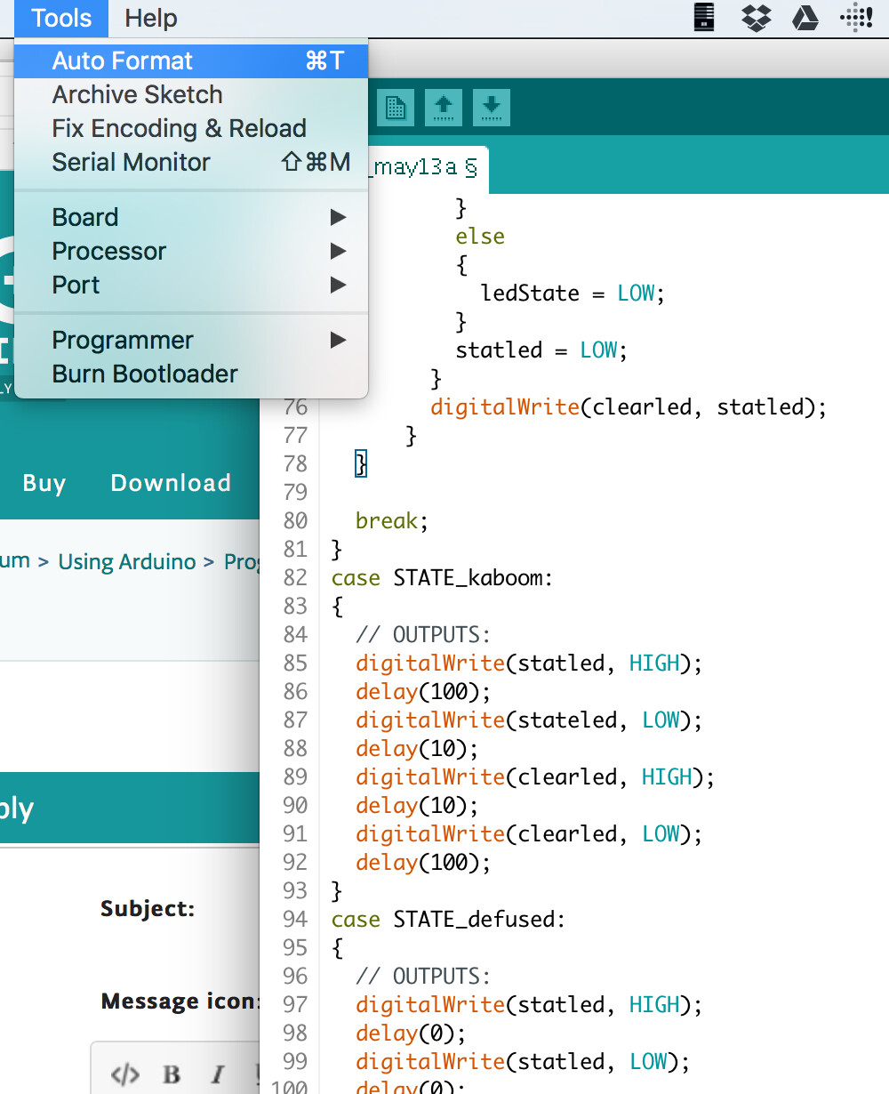Create a new sketch from the toolbar
This screenshot has height=1094, width=889.
[x=396, y=108]
